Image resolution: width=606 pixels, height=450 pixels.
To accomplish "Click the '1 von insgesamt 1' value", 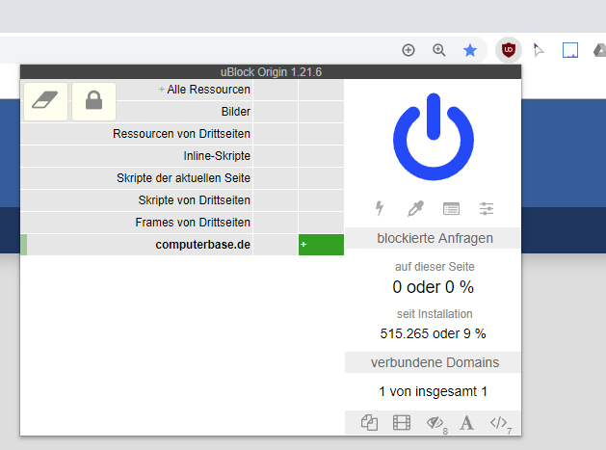I will [433, 391].
